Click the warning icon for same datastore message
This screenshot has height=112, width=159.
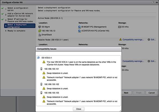[44, 62]
